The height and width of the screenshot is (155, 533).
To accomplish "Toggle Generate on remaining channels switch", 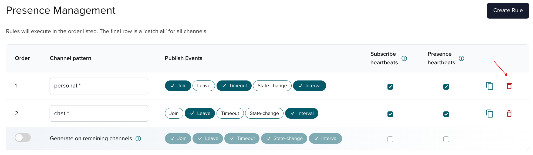I will pyautogui.click(x=23, y=138).
